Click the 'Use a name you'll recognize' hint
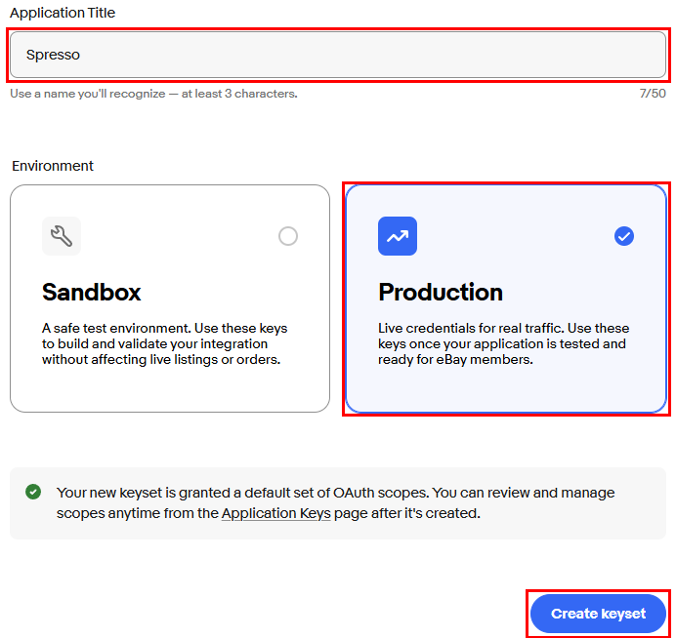 click(154, 94)
